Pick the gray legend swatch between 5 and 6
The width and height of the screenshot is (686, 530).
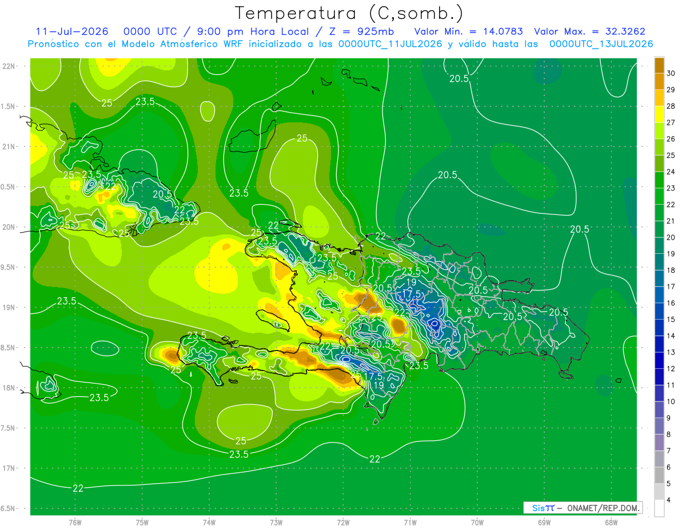pos(659,476)
